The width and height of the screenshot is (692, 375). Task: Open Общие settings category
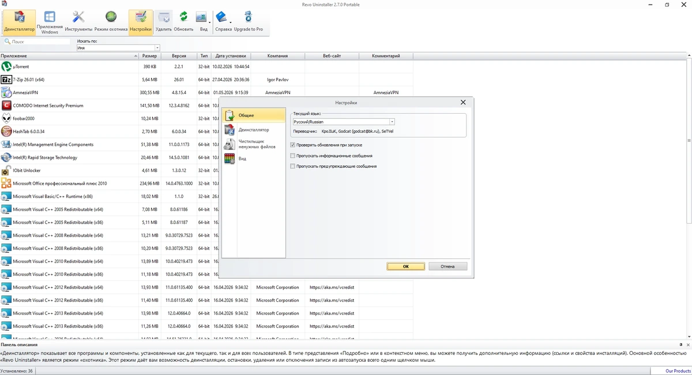pos(254,115)
